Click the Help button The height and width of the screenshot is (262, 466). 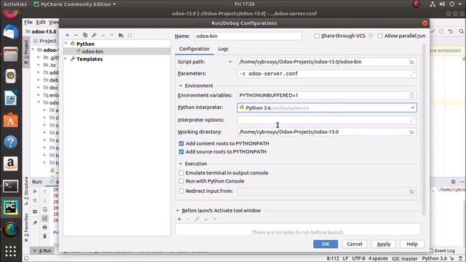pyautogui.click(x=412, y=245)
